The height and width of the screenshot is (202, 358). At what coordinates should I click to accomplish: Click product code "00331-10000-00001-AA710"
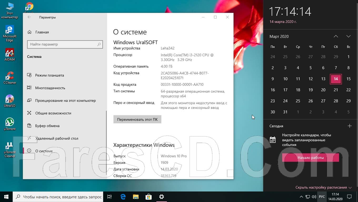pyautogui.click(x=182, y=85)
